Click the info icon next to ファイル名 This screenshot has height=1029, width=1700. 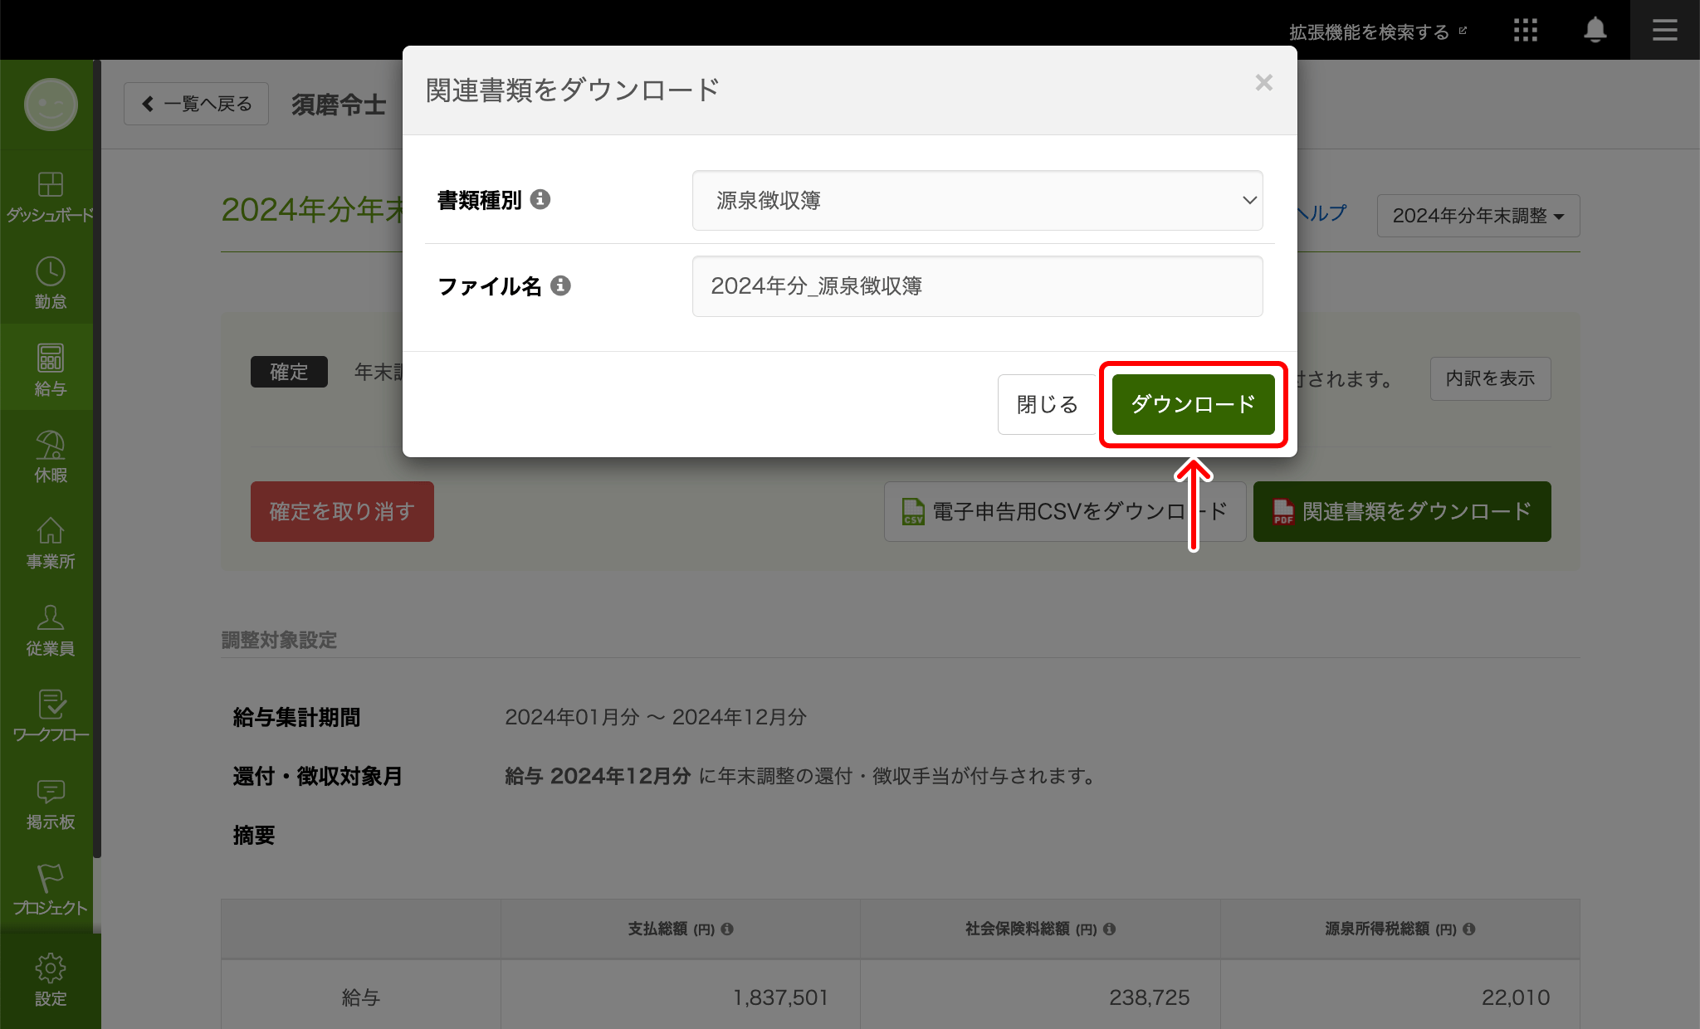[x=561, y=285]
